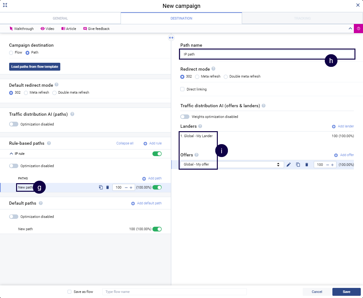Open the Global - My offer dropdown
Image resolution: width=363 pixels, height=298 pixels.
[232, 165]
